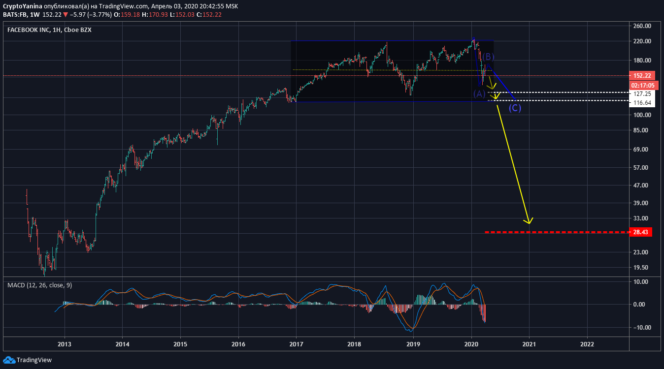
Task: Click the high value H:170.93 in the header
Action: 155,15
